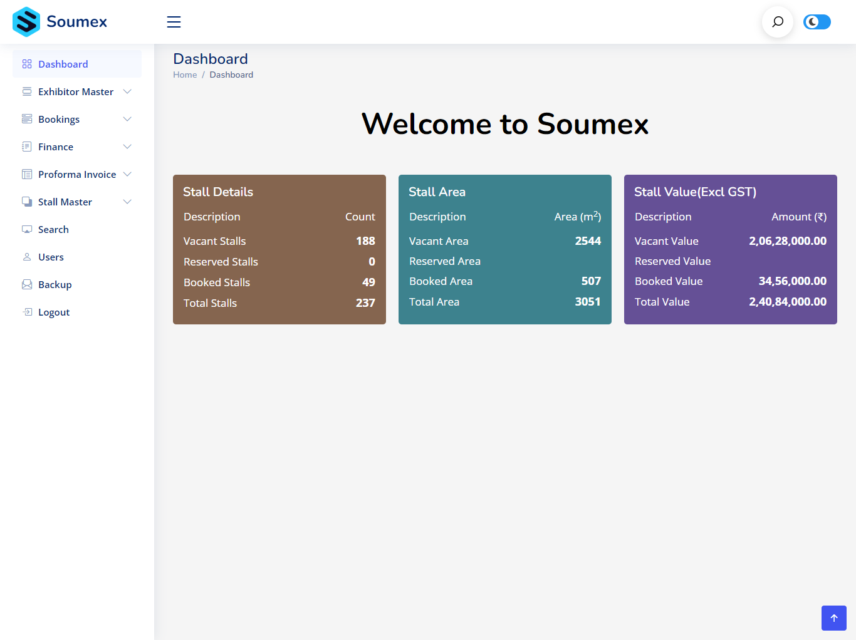This screenshot has height=640, width=856.
Task: Click the Dashboard breadcrumb text
Action: coord(231,75)
